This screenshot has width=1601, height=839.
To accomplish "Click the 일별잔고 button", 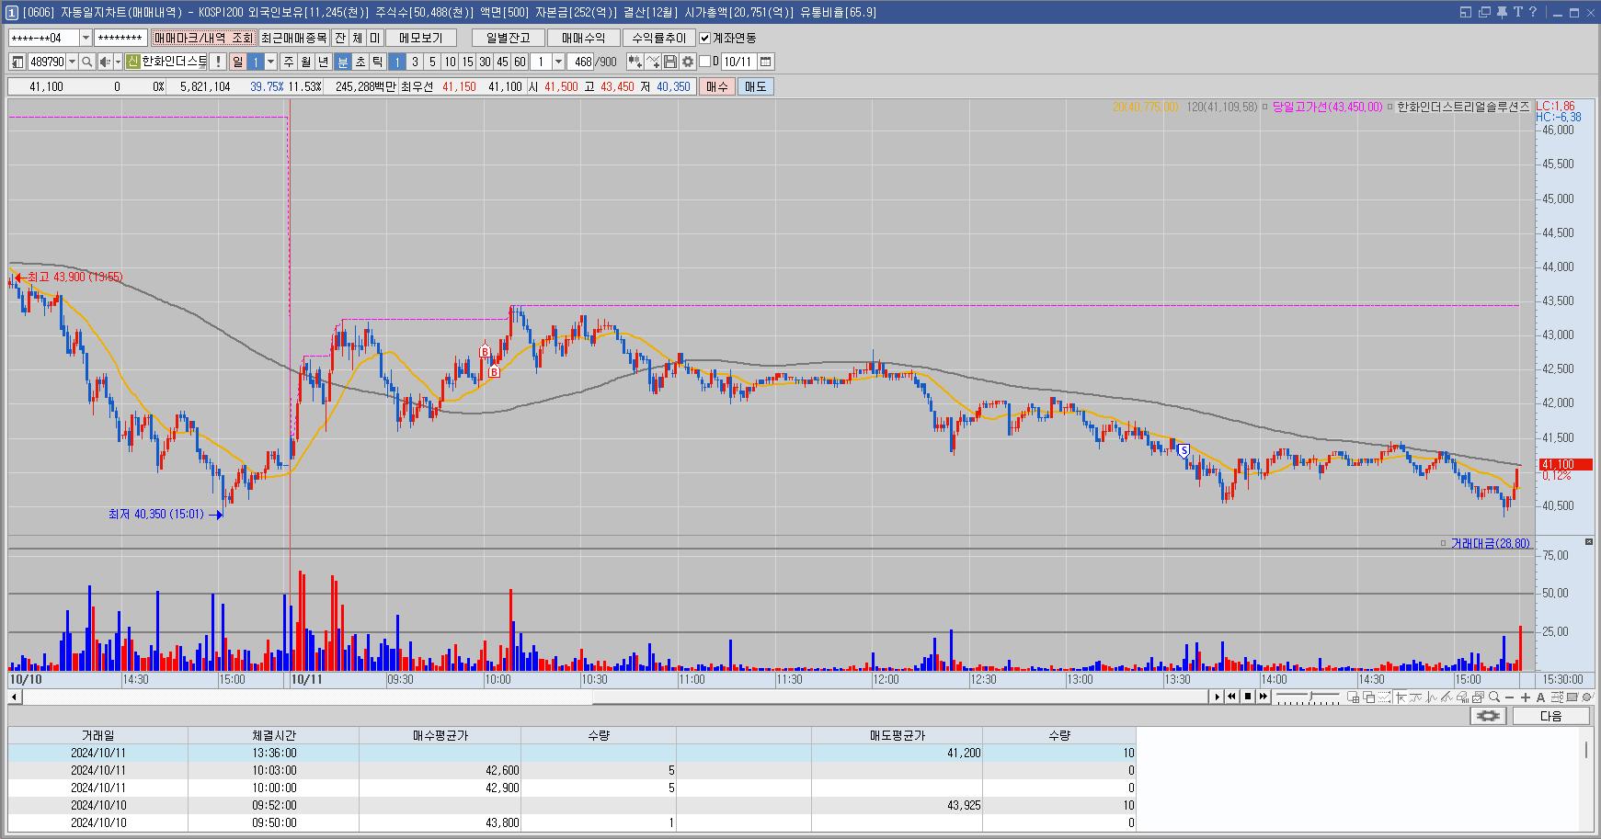I will click(x=509, y=38).
